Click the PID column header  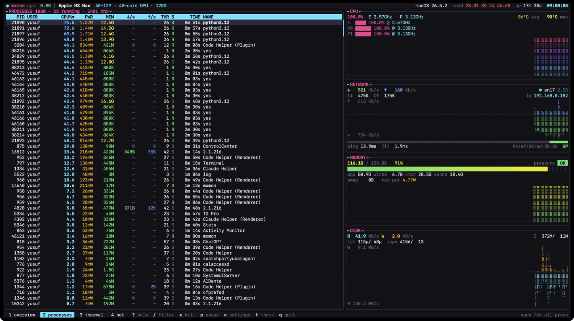(x=21, y=17)
